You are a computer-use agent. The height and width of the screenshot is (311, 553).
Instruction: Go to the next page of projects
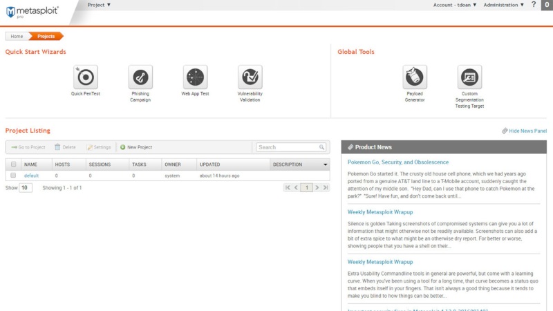click(x=317, y=187)
